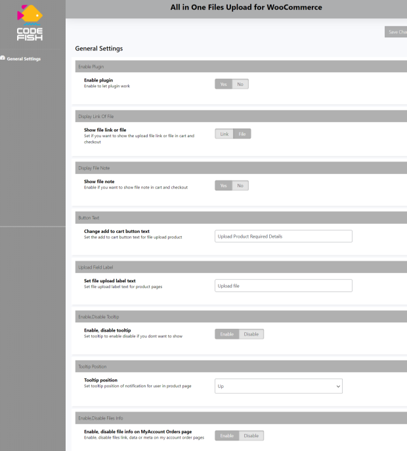Image resolution: width=407 pixels, height=451 pixels.
Task: Click the 'Tooltip Position' section header
Action: click(241, 366)
